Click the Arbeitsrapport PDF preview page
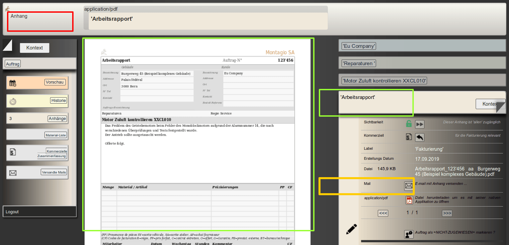509x245 pixels. pyautogui.click(x=198, y=134)
